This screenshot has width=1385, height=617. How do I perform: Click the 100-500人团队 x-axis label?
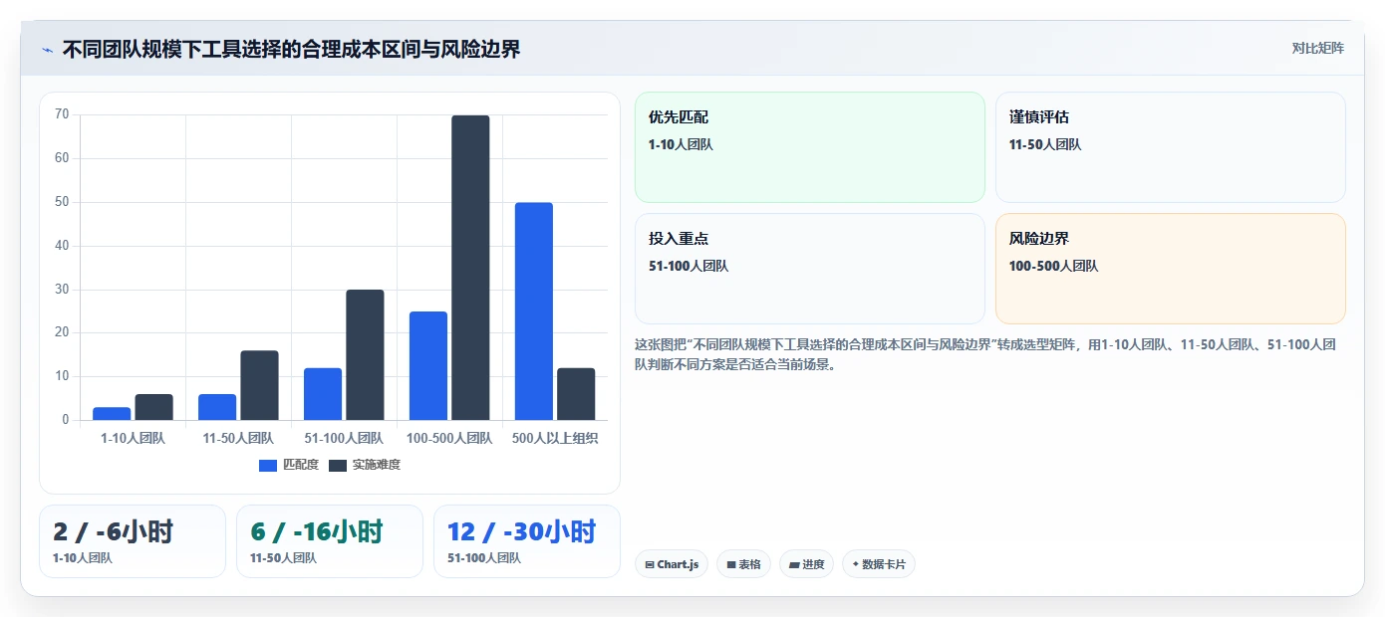(x=449, y=438)
